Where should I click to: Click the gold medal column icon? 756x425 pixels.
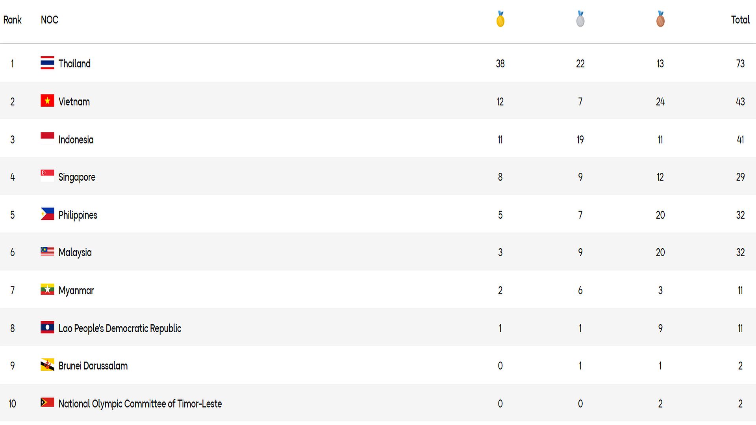(500, 19)
